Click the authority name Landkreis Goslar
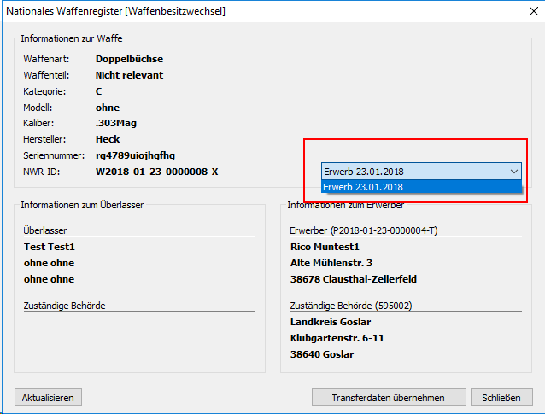Image resolution: width=545 pixels, height=414 pixels. pos(330,322)
